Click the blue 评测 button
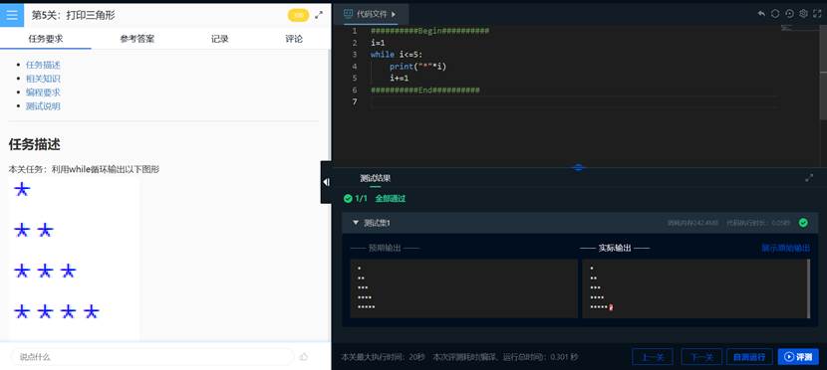 tap(798, 356)
